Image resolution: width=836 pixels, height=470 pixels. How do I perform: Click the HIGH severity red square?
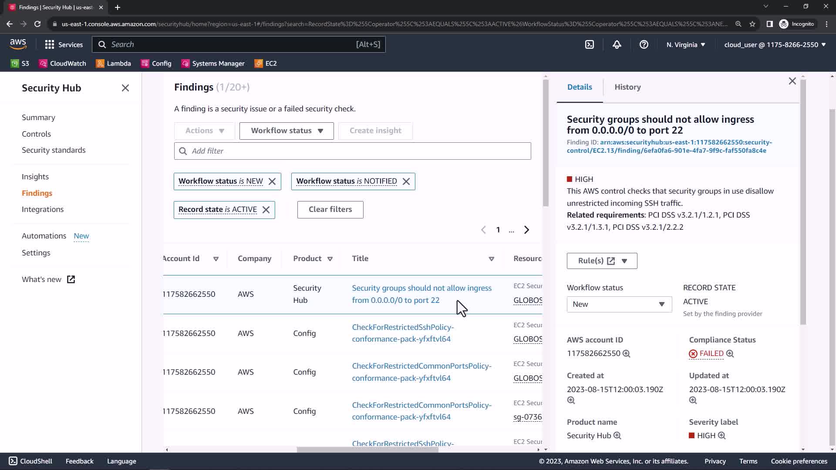click(570, 179)
